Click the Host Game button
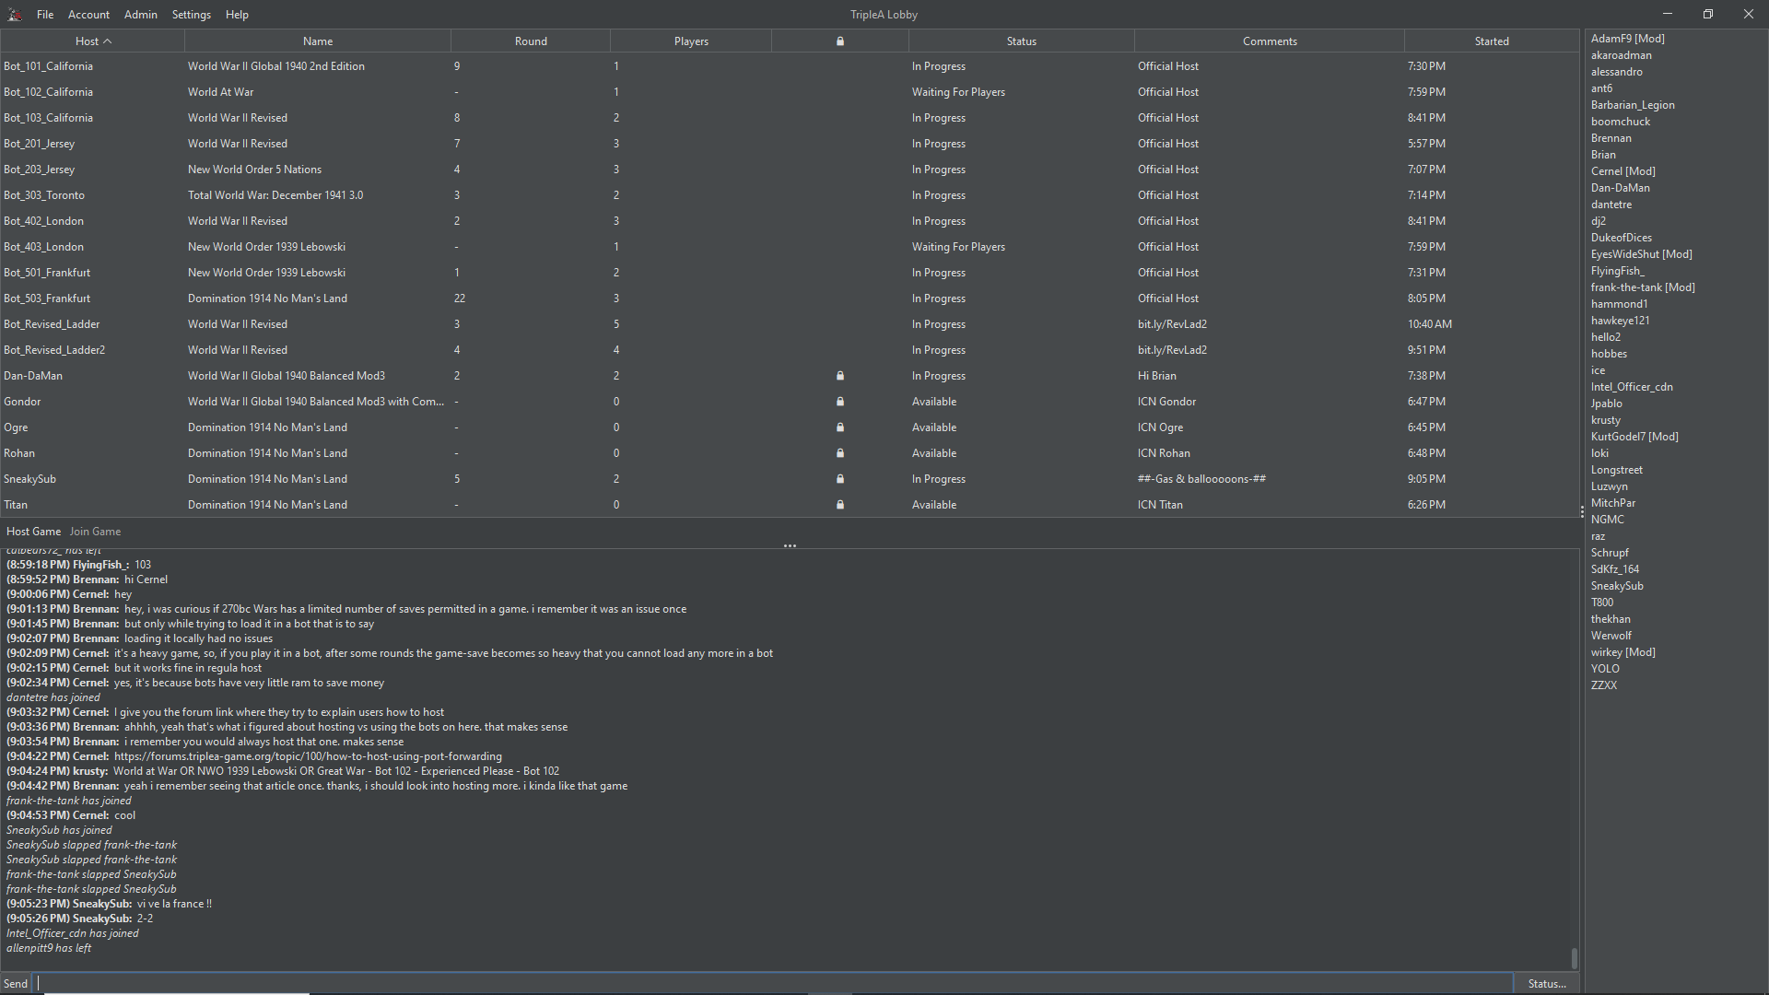This screenshot has width=1769, height=995. pos(33,532)
